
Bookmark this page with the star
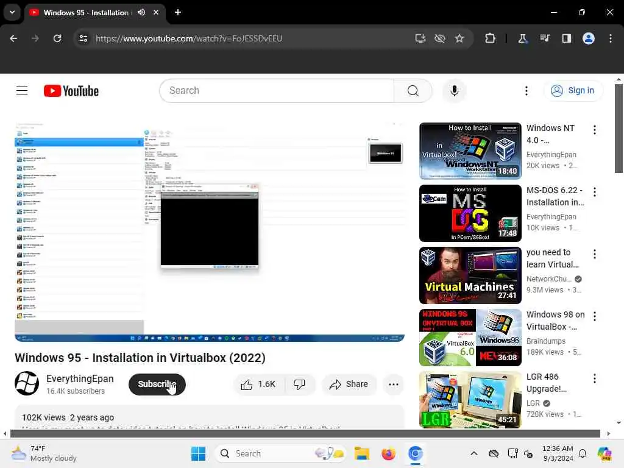[x=459, y=38]
